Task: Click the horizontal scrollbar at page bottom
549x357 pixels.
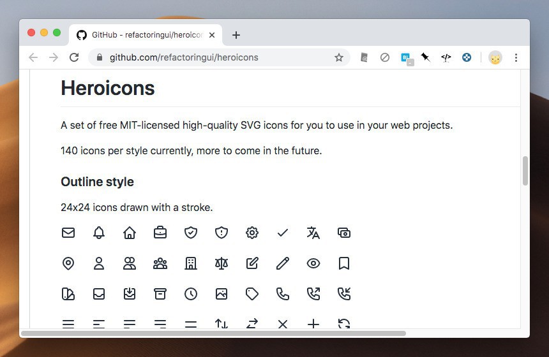Action: [x=214, y=333]
